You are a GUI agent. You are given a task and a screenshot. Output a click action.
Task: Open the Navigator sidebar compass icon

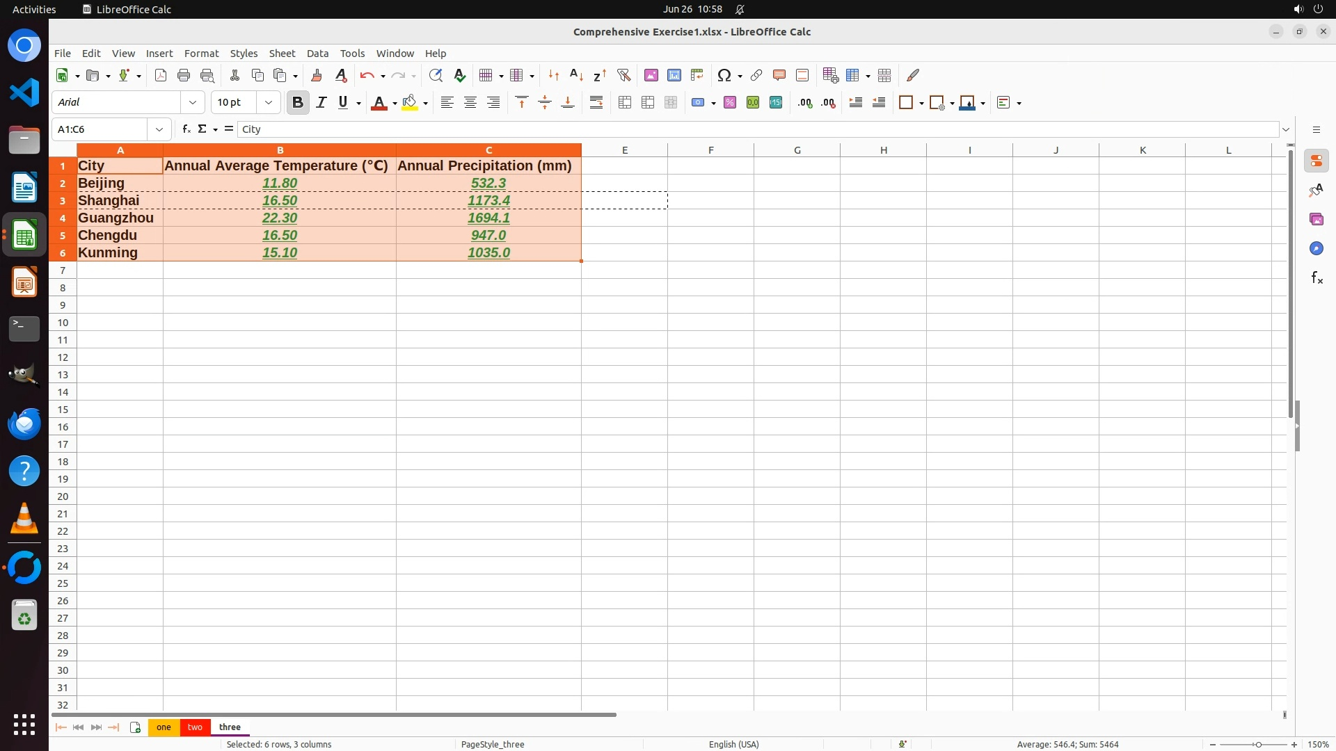[1317, 248]
